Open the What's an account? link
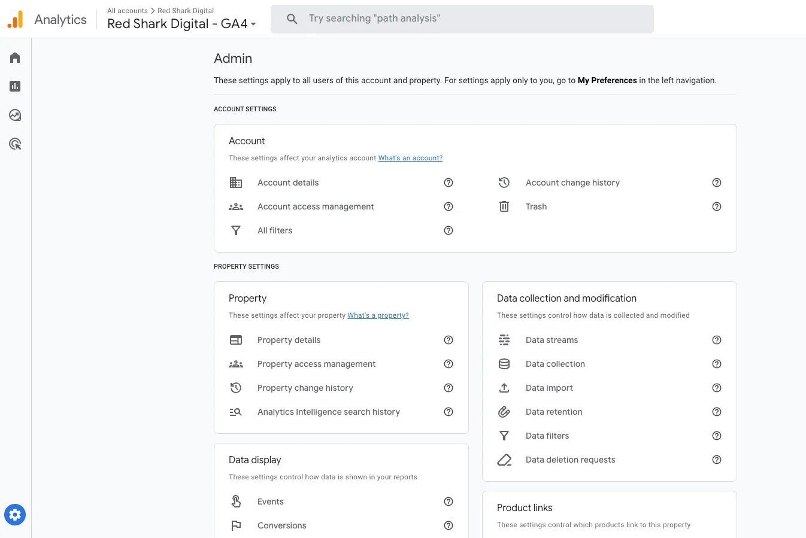The height and width of the screenshot is (538, 806). (410, 158)
